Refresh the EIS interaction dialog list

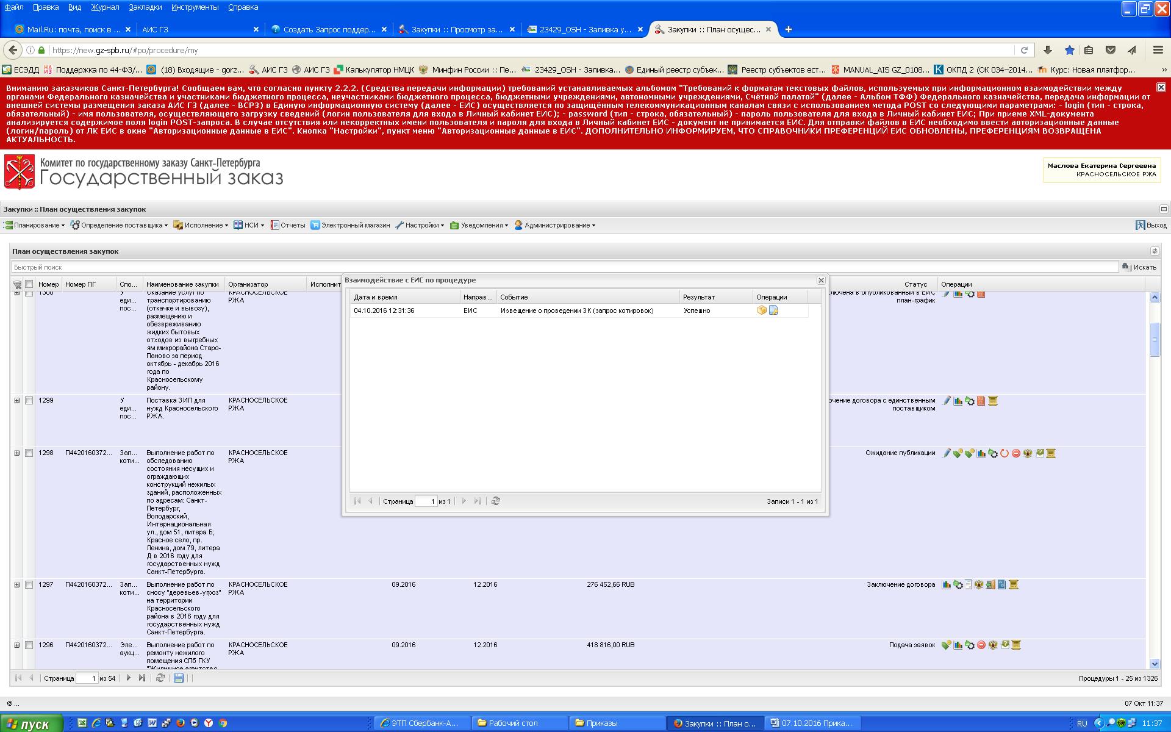coord(496,501)
